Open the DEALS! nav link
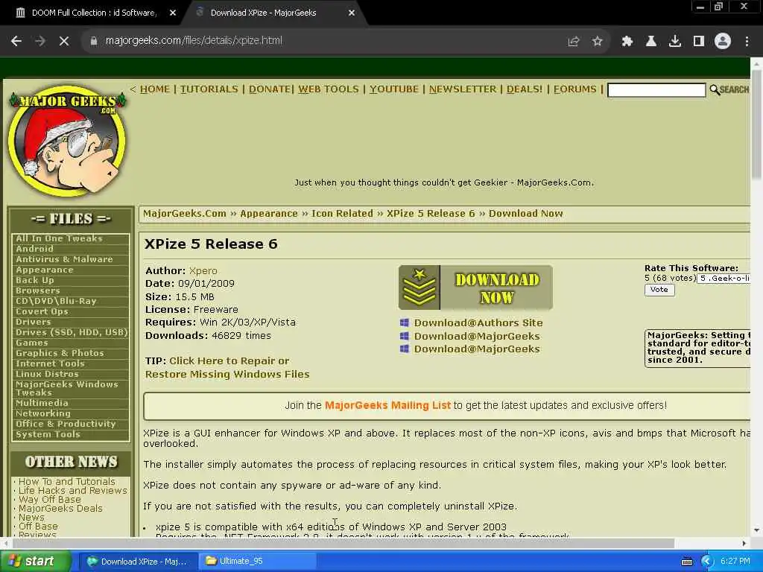763x572 pixels. click(x=525, y=89)
